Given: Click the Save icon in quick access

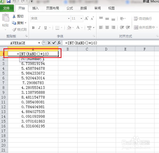Looking at the screenshot, I should click(x=9, y=1).
